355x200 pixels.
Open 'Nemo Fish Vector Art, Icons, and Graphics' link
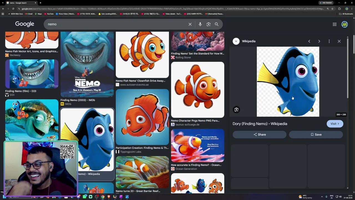pyautogui.click(x=32, y=51)
